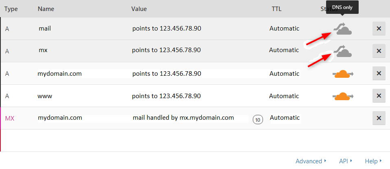
Task: Disable orange cloud proxy for mydomain.com
Action: [x=343, y=74]
